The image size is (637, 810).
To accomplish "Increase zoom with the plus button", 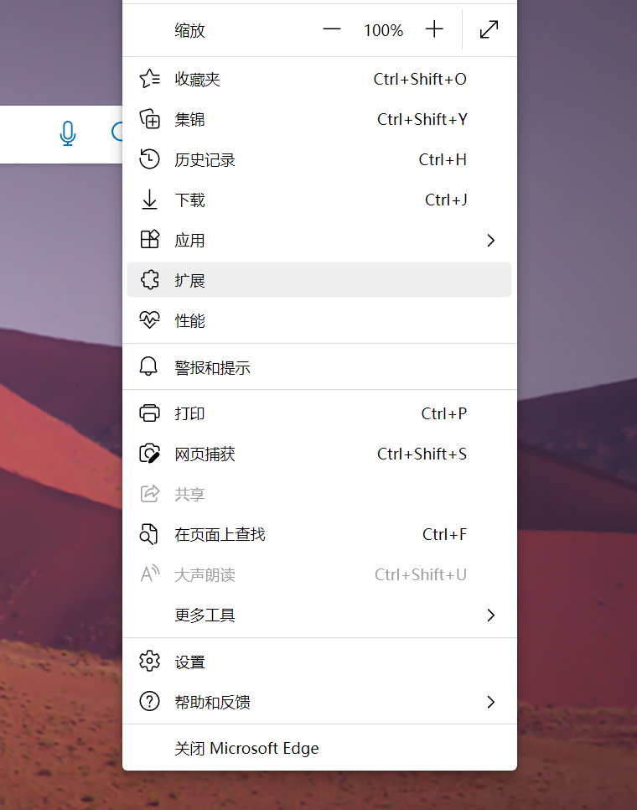I will coord(434,29).
